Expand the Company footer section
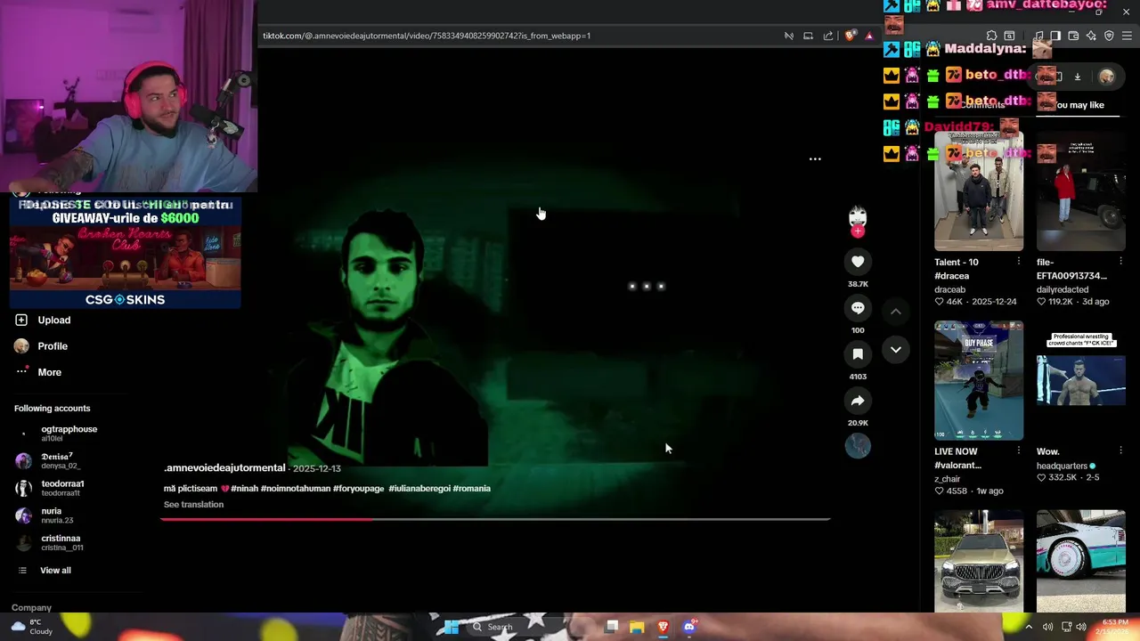The width and height of the screenshot is (1140, 641). pyautogui.click(x=31, y=608)
